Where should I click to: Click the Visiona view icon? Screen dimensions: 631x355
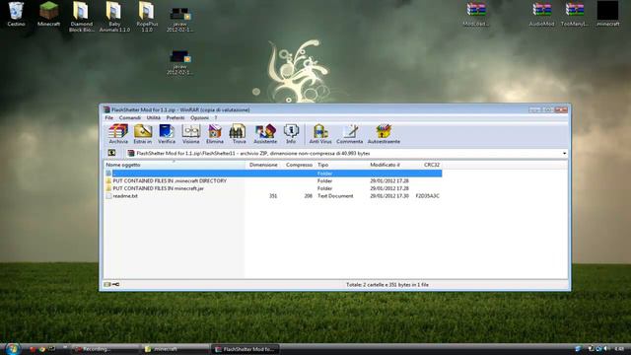[190, 134]
